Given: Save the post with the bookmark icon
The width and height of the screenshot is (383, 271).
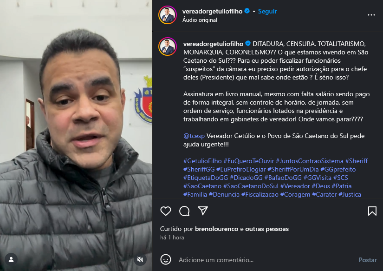Looking at the screenshot, I should click(372, 211).
